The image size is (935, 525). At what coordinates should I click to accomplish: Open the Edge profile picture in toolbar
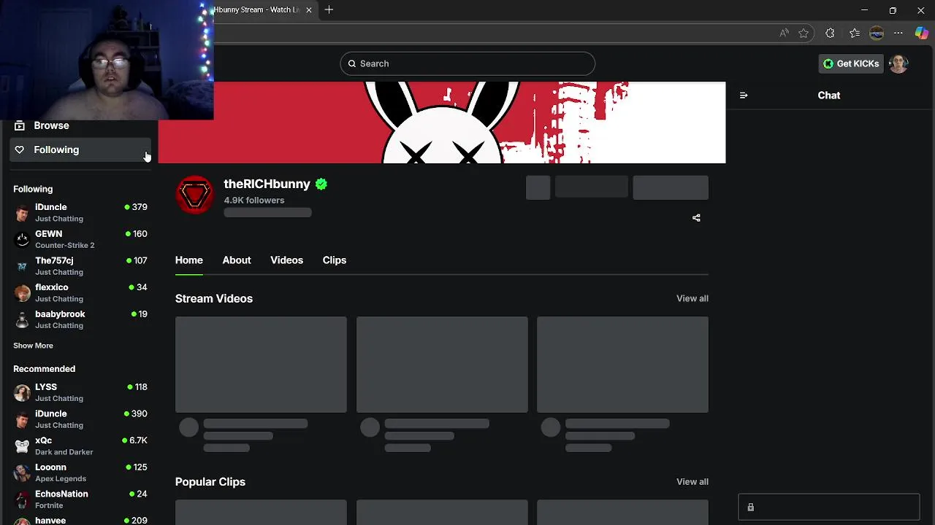(877, 33)
